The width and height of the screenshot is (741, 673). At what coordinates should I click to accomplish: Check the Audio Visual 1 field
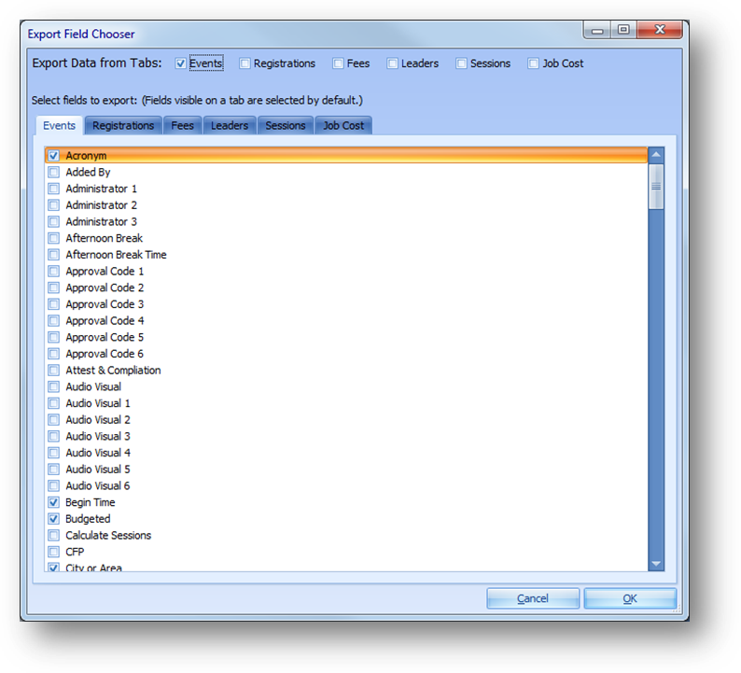pos(54,403)
